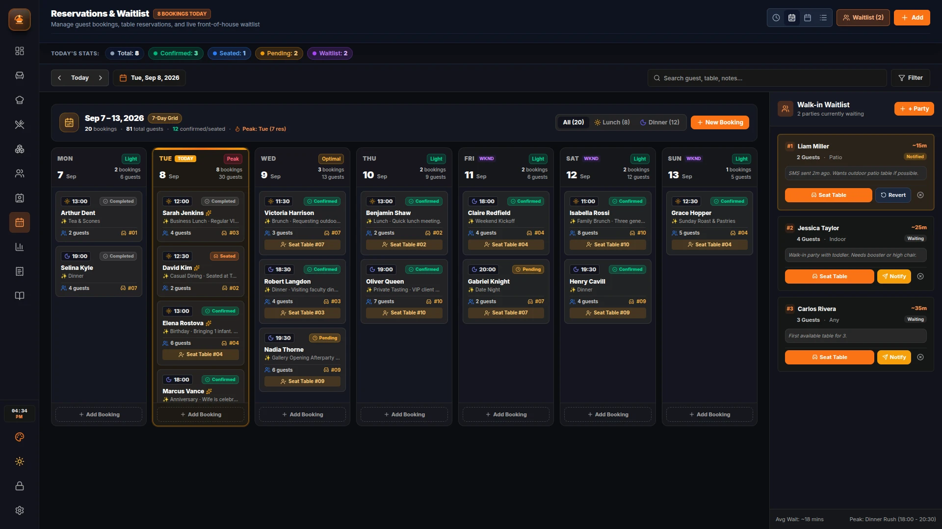Open the settings gear icon in sidebar
The width and height of the screenshot is (942, 529).
[x=20, y=510]
